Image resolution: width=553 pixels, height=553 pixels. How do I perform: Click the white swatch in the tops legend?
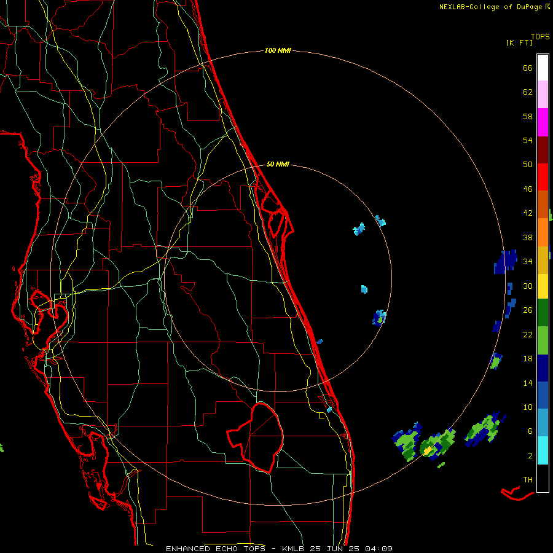[543, 68]
